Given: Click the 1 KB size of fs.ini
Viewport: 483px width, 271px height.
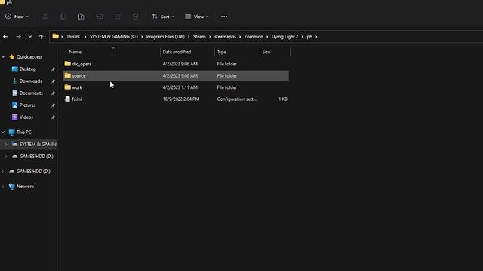Looking at the screenshot, I should [283, 99].
